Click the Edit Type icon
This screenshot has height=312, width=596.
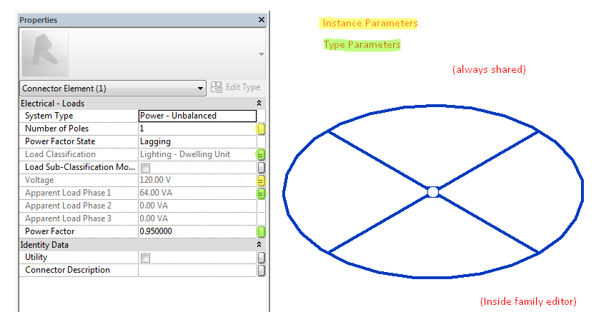217,87
